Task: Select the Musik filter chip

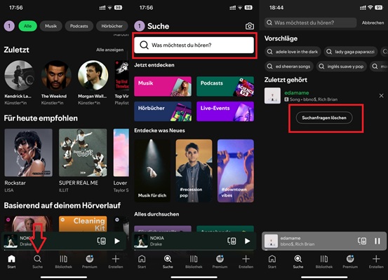Action: click(x=51, y=26)
